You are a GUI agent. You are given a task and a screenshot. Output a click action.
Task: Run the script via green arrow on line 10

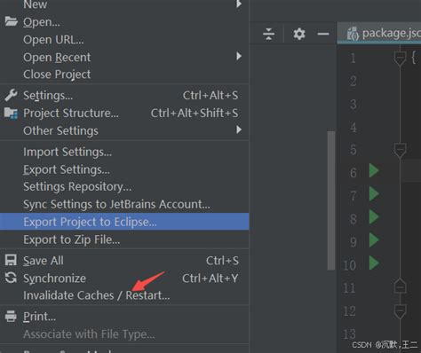click(x=374, y=263)
